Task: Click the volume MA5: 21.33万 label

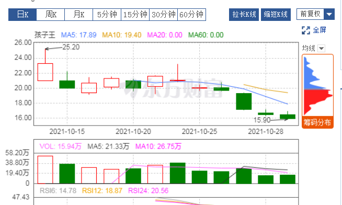Action: 108,146
